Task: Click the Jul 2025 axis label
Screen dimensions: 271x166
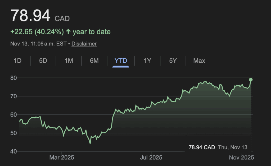Action: (x=151, y=158)
